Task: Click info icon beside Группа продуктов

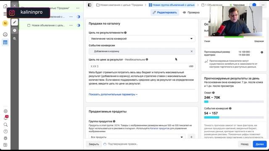Action: tap(114, 121)
